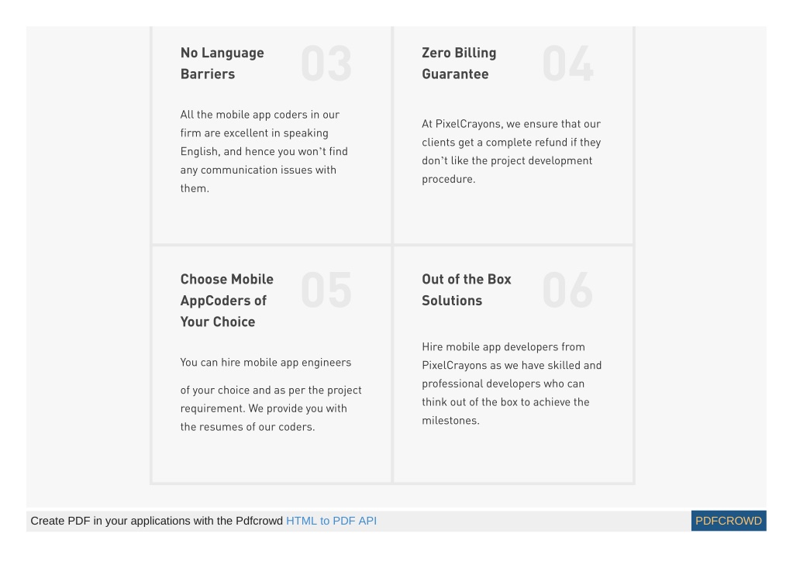Click text 'the resumes of our coders'

click(x=247, y=427)
